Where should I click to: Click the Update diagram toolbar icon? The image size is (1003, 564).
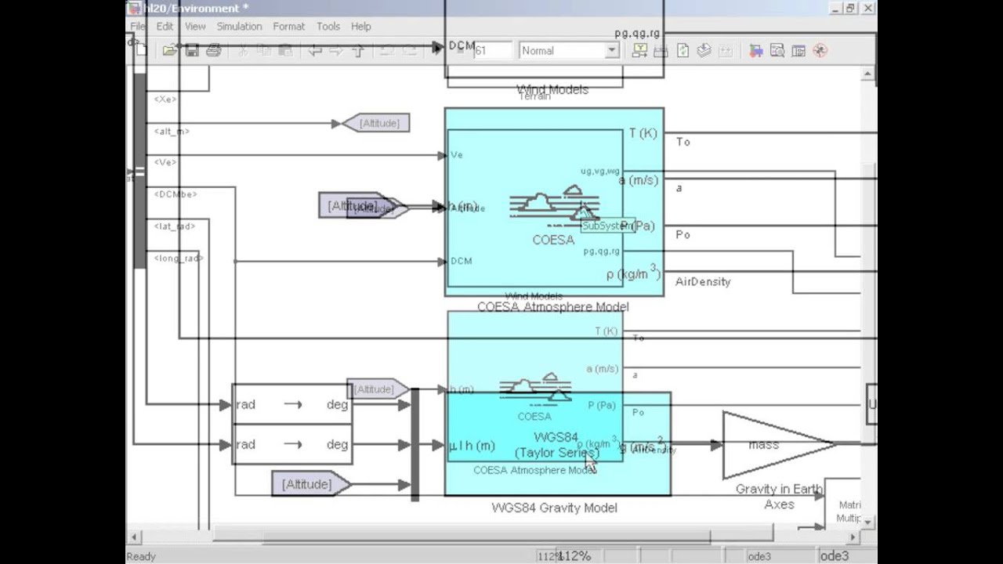[704, 50]
